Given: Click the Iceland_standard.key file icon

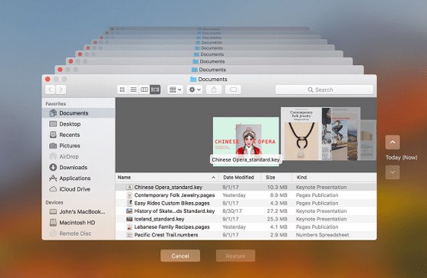Looking at the screenshot, I should (130, 219).
